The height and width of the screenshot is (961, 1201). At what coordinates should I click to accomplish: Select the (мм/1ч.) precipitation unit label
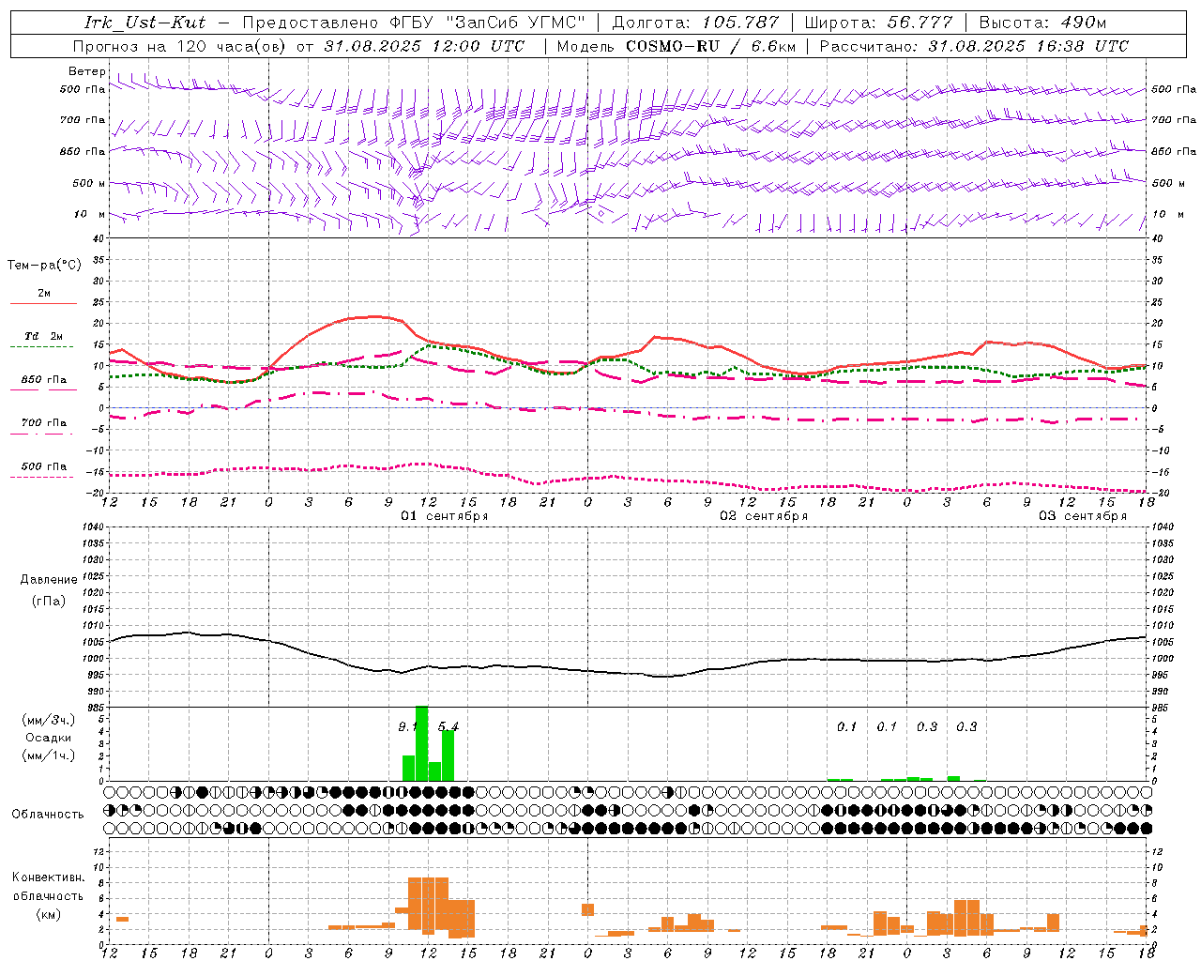pos(48,755)
